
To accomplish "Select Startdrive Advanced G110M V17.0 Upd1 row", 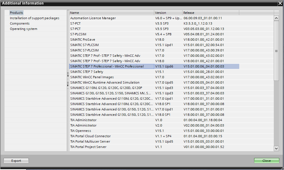I will coord(154,99).
